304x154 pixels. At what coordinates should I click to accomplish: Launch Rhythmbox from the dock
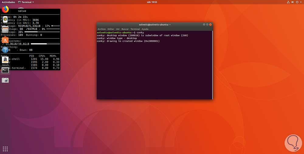[x=5, y=19]
